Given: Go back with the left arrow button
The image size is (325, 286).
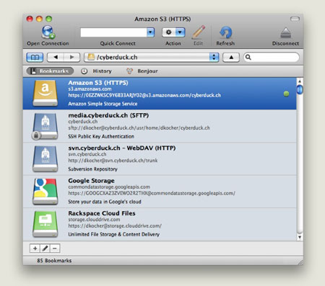Looking at the screenshot, I should (56, 58).
